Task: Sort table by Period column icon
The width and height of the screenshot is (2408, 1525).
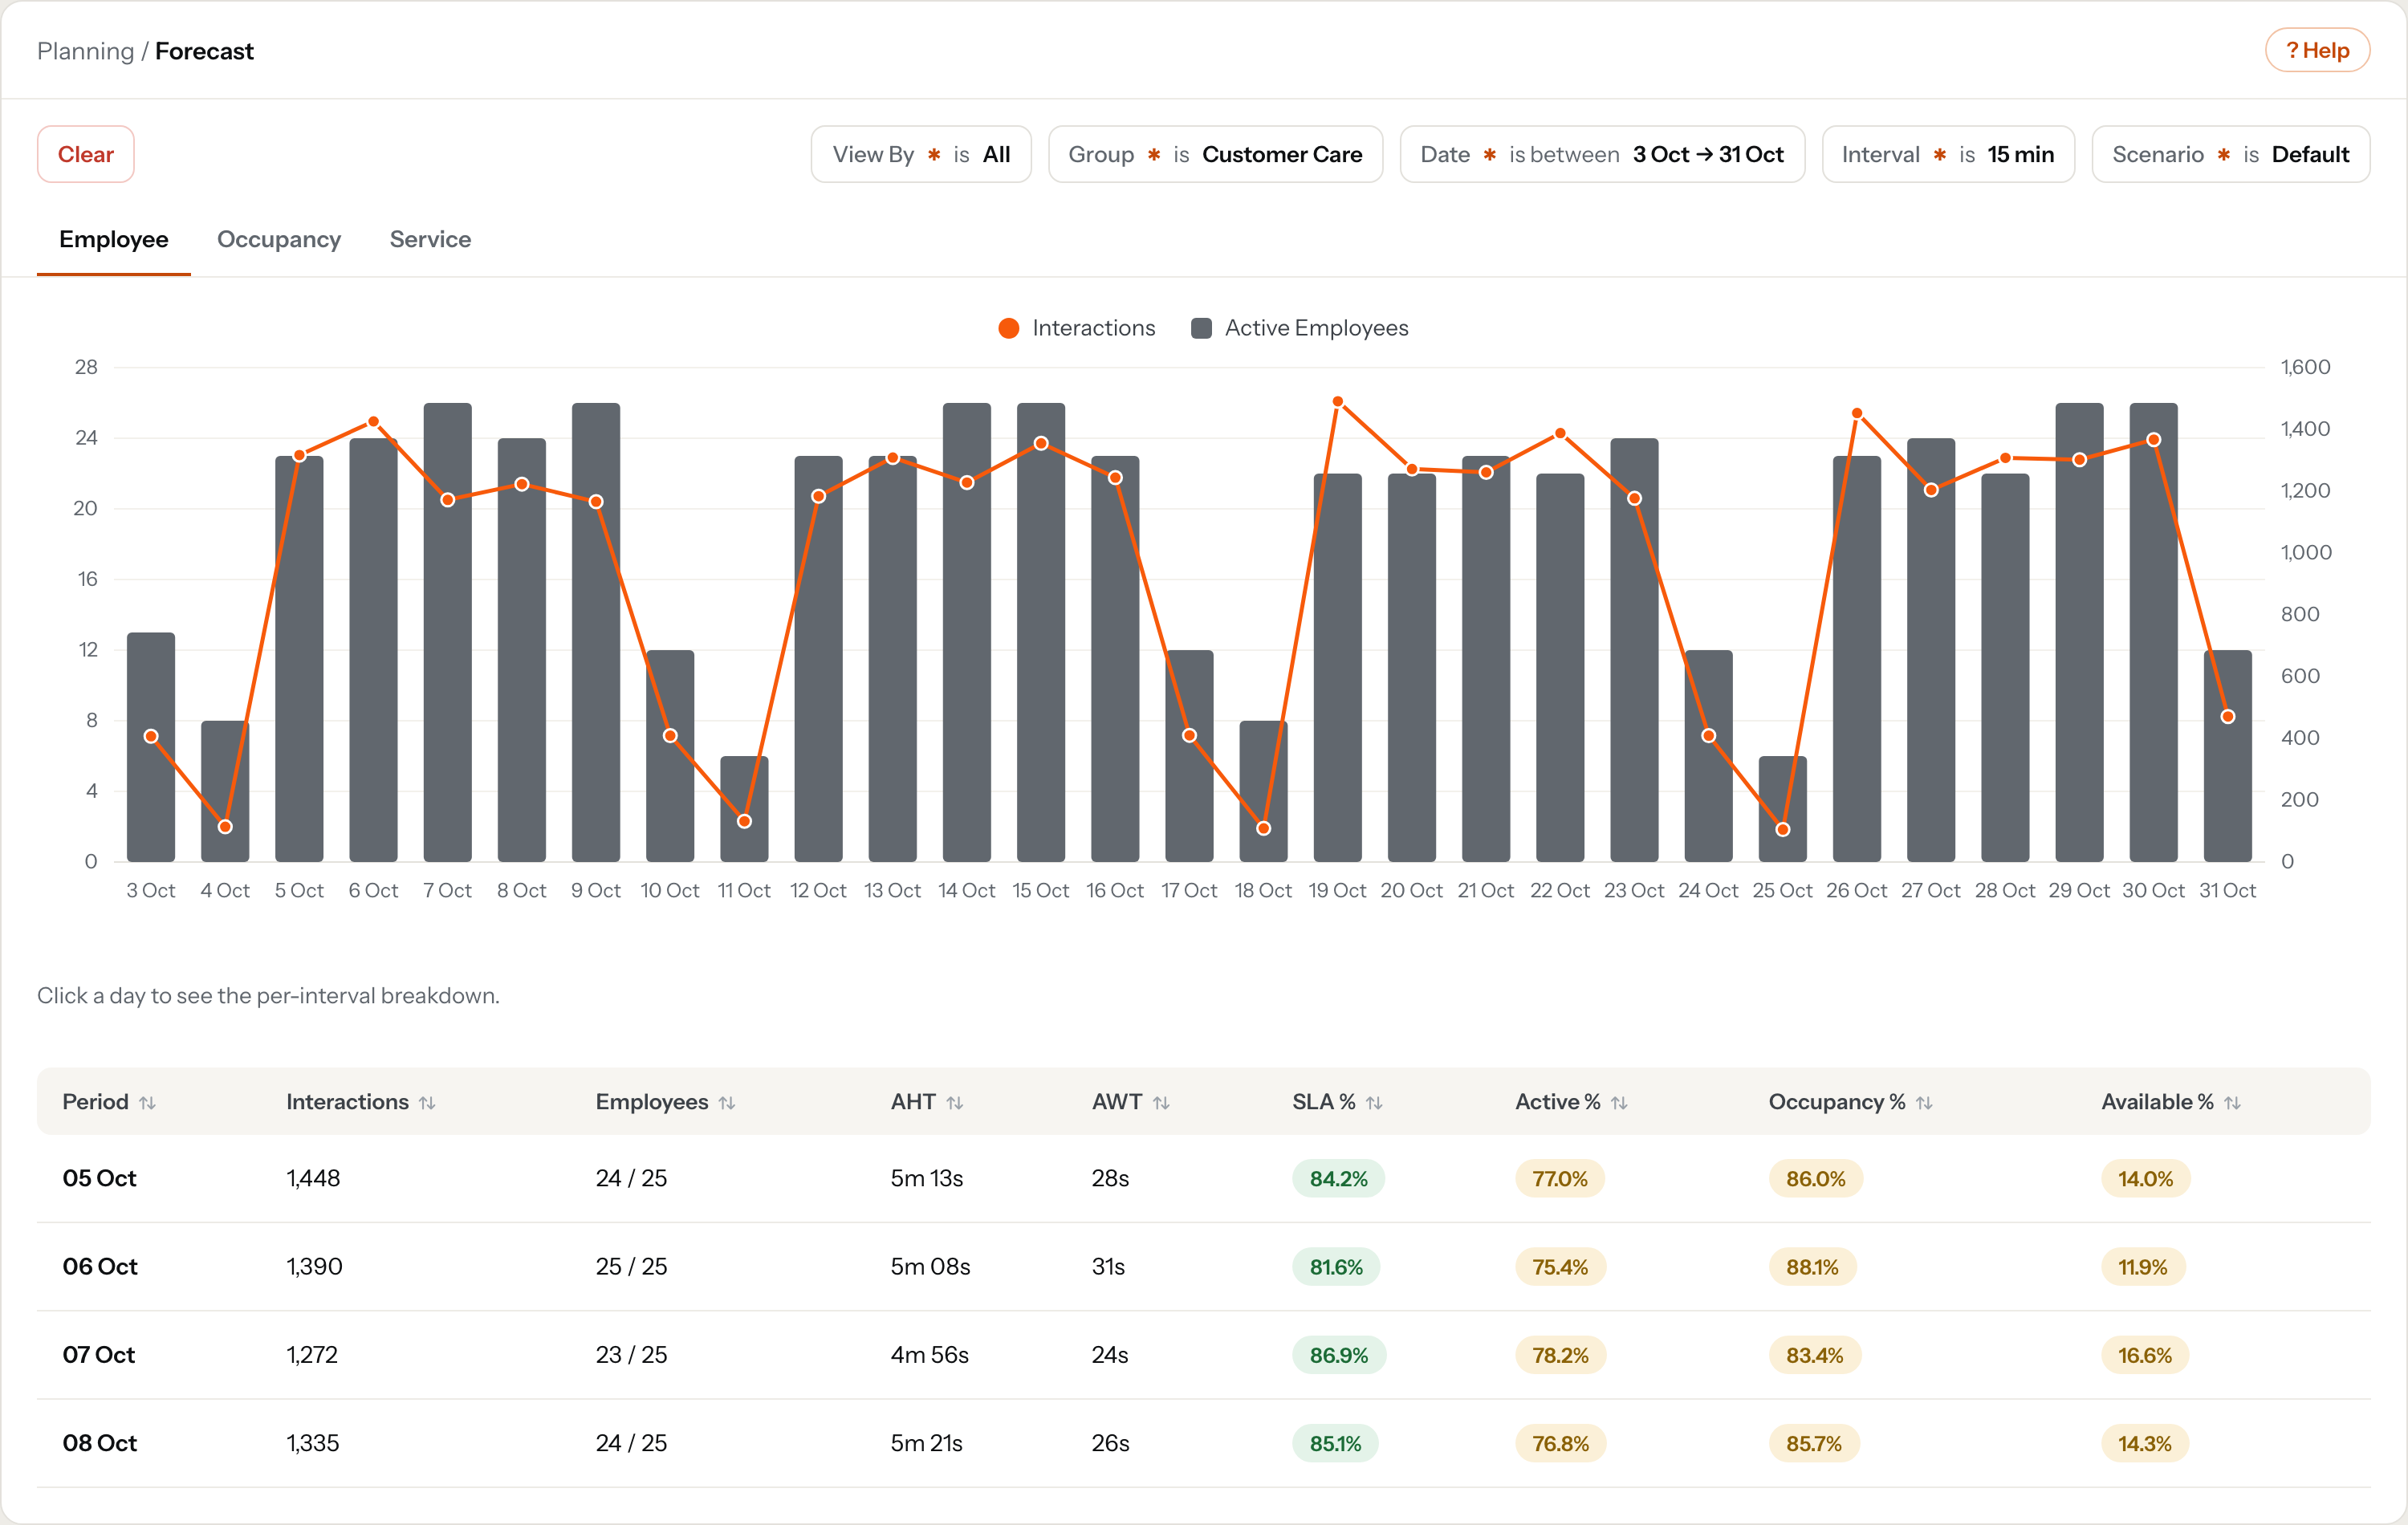Action: point(147,1102)
